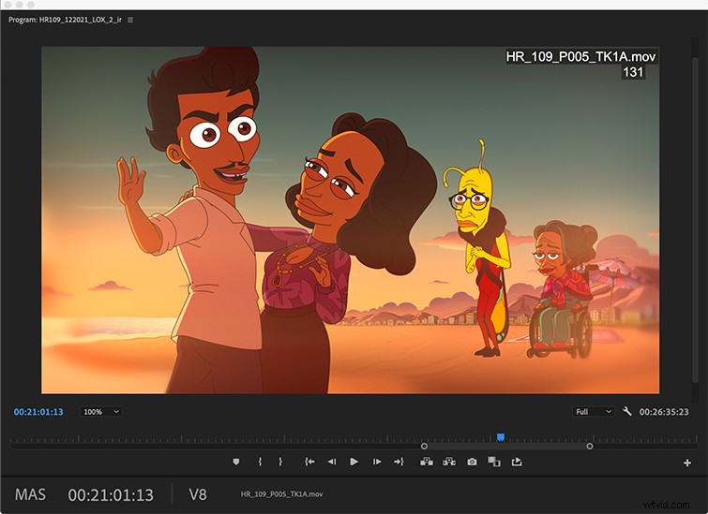Viewport: 708px width, 514px height.
Task: Click the HR_109_P005_TK1A.mov overlay text in video
Action: pyautogui.click(x=580, y=57)
